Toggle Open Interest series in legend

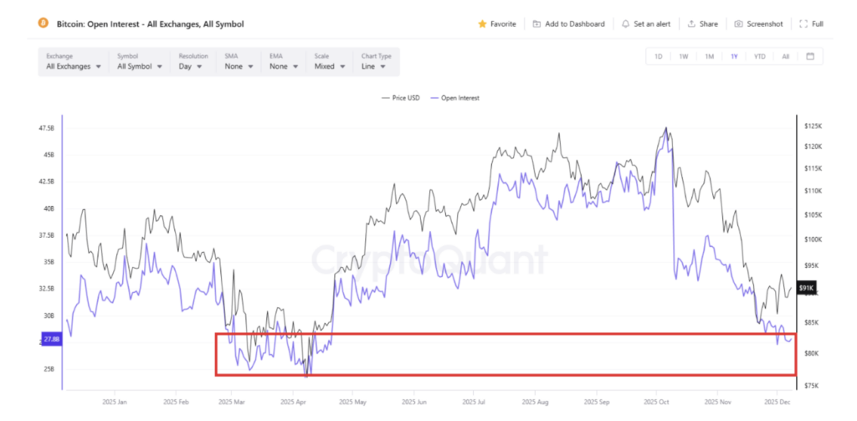pos(455,98)
